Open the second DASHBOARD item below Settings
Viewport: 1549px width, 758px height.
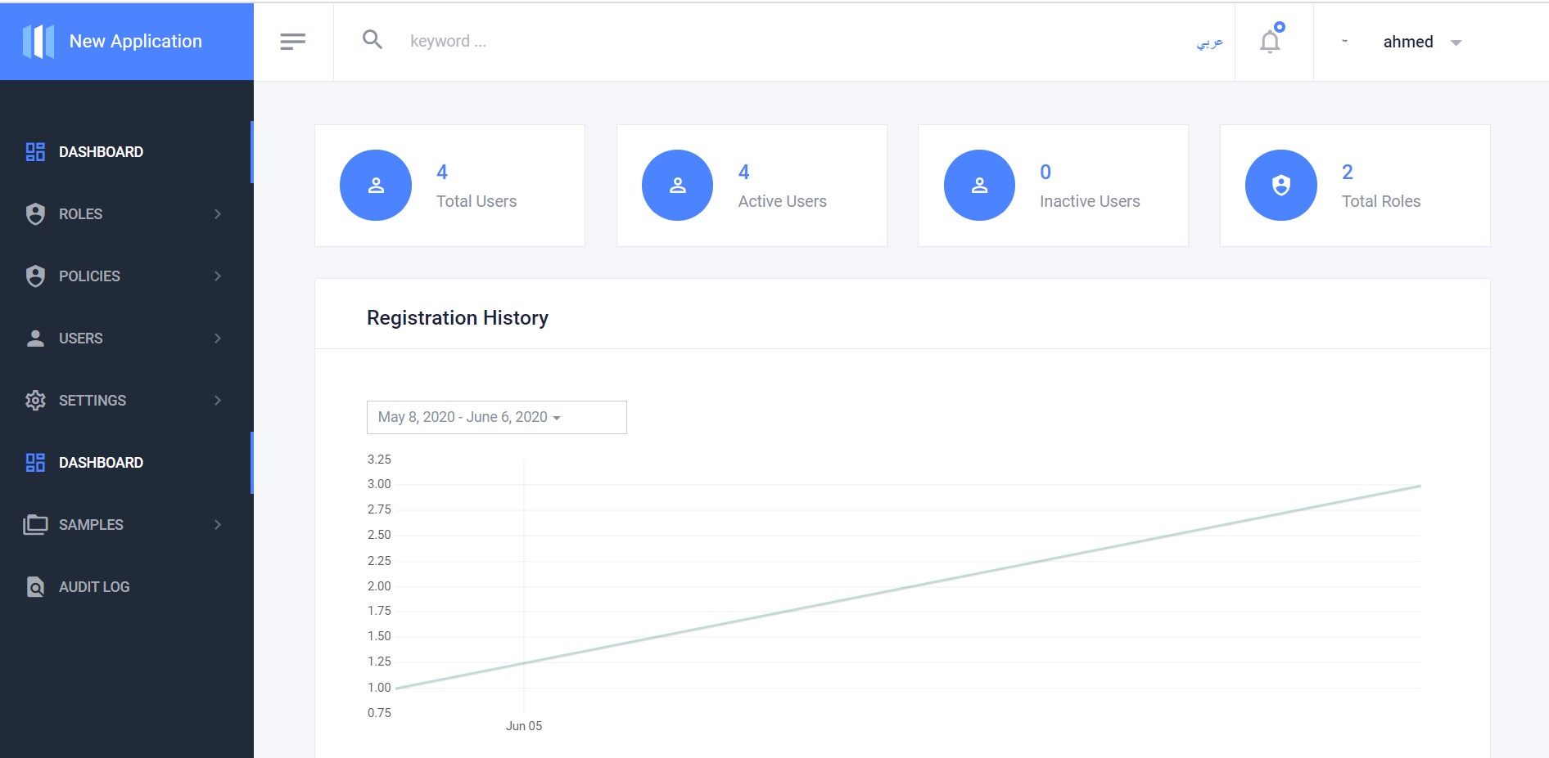click(127, 463)
